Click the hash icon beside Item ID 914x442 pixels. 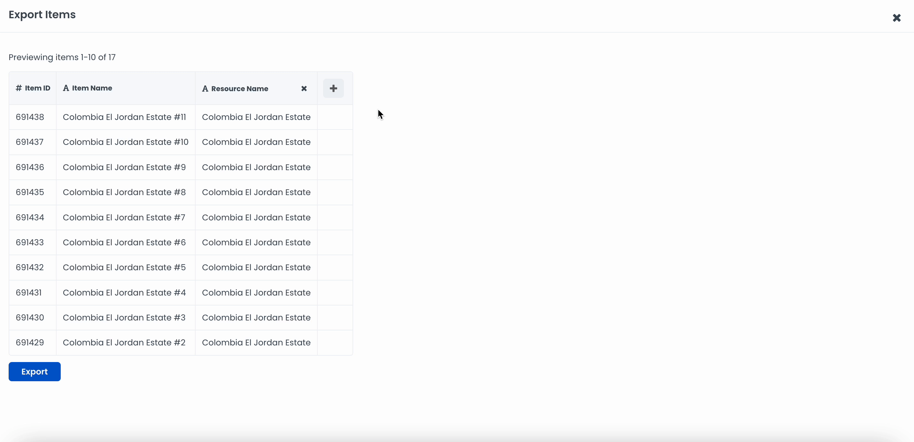[x=19, y=88]
